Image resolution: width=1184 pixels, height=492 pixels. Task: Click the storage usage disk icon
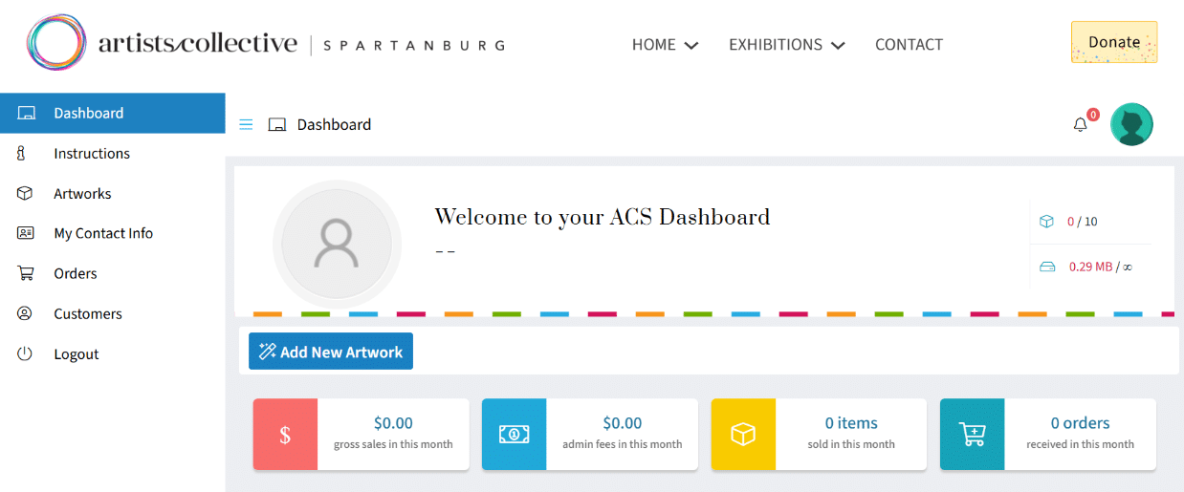[x=1047, y=267]
